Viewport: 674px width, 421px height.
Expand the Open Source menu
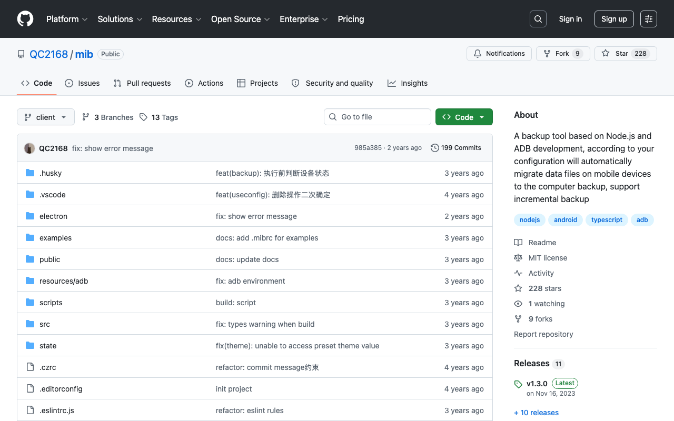coord(241,19)
